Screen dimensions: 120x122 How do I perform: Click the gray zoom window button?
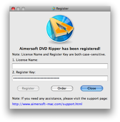pos(23,9)
